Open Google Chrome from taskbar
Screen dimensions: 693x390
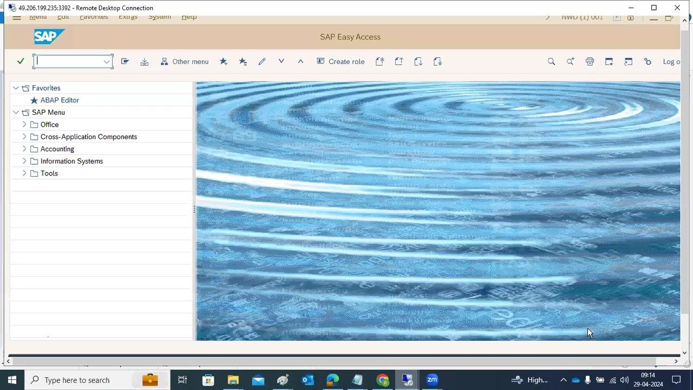pos(383,380)
